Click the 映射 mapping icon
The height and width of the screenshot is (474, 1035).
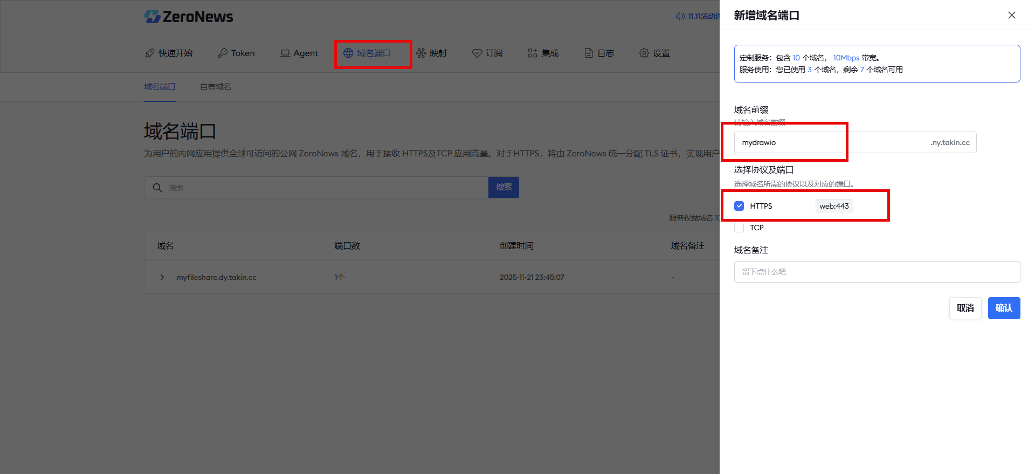click(421, 53)
